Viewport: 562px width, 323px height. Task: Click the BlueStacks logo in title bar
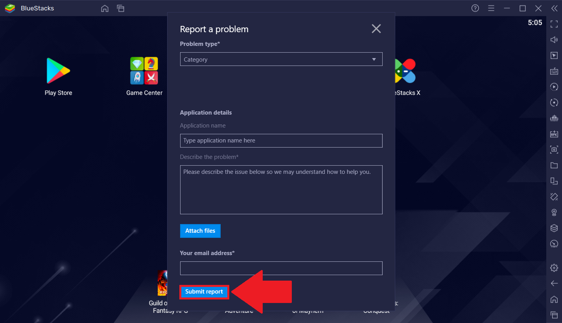tap(10, 8)
